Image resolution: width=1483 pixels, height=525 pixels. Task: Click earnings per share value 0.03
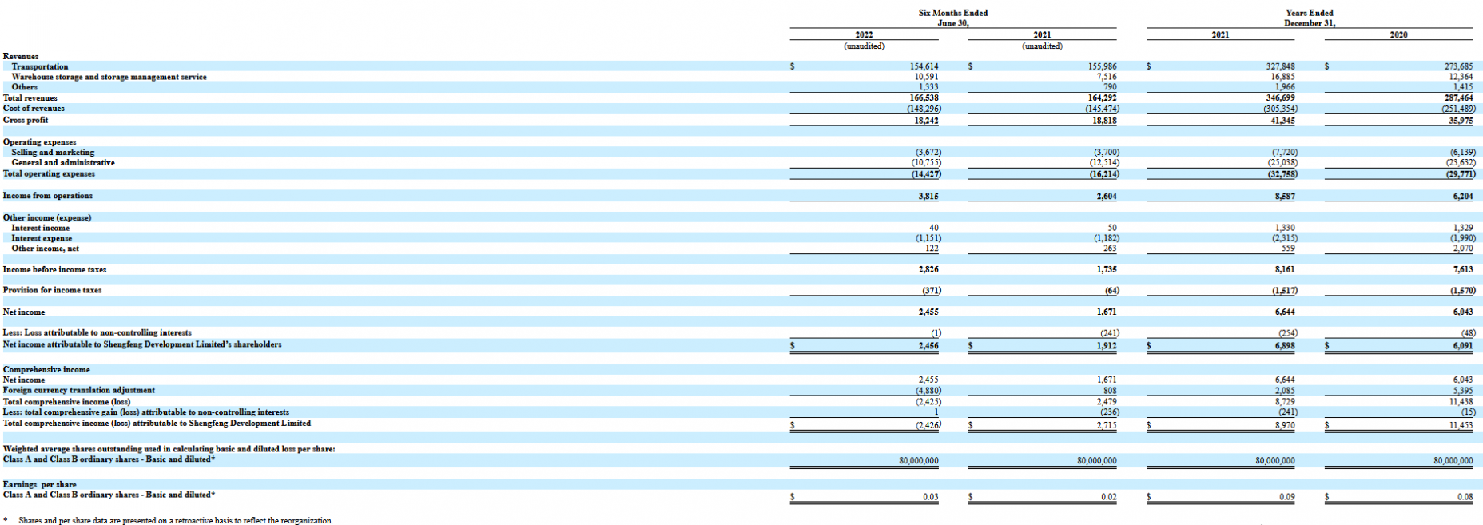(931, 496)
